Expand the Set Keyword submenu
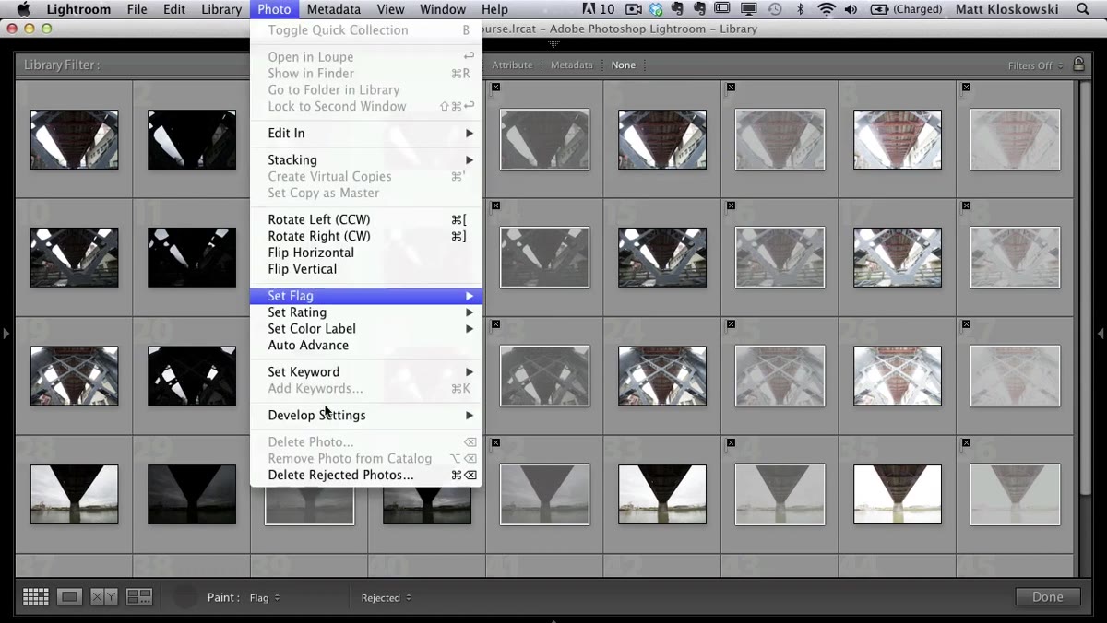The image size is (1107, 623). pyautogui.click(x=366, y=371)
